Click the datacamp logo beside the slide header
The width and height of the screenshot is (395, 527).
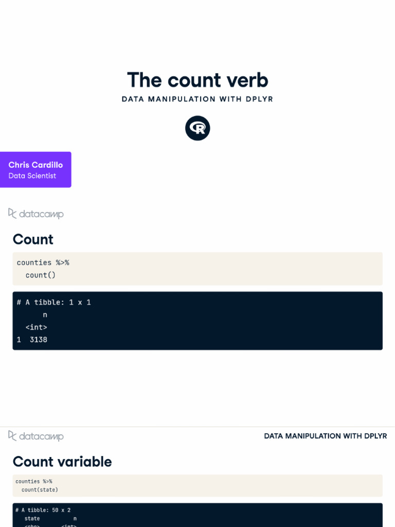click(x=36, y=436)
